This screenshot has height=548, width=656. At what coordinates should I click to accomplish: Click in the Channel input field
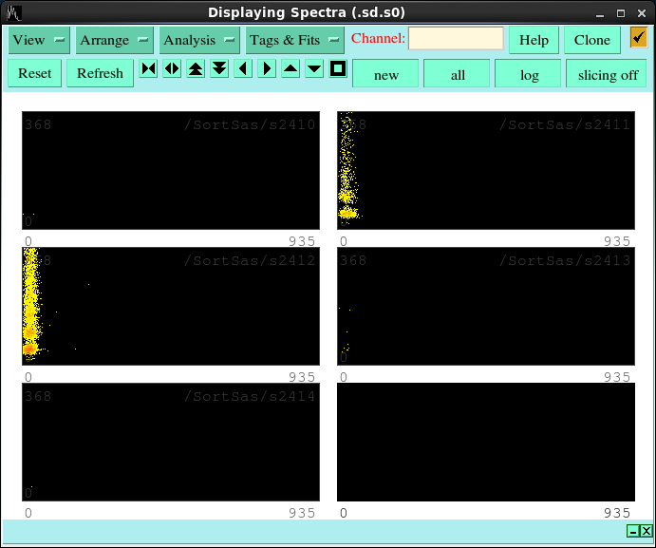coord(456,39)
